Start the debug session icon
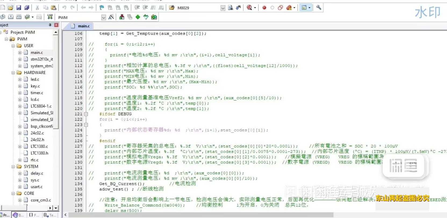The height and width of the screenshot is (218, 447). click(249, 8)
